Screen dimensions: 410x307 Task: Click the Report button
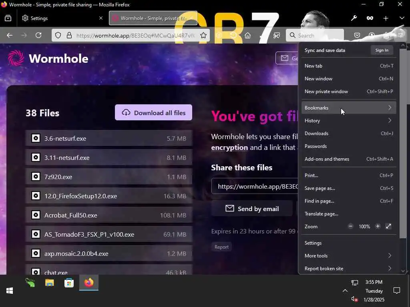coord(221,247)
